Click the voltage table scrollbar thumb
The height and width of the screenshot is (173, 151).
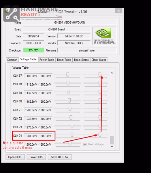click(x=112, y=140)
